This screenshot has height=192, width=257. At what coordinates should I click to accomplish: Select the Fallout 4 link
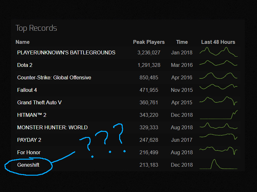tap(27, 90)
